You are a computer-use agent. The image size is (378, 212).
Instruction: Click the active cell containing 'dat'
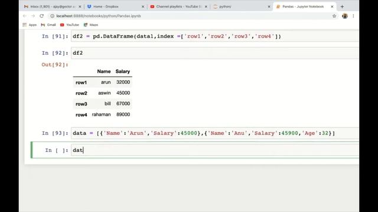tap(215, 150)
